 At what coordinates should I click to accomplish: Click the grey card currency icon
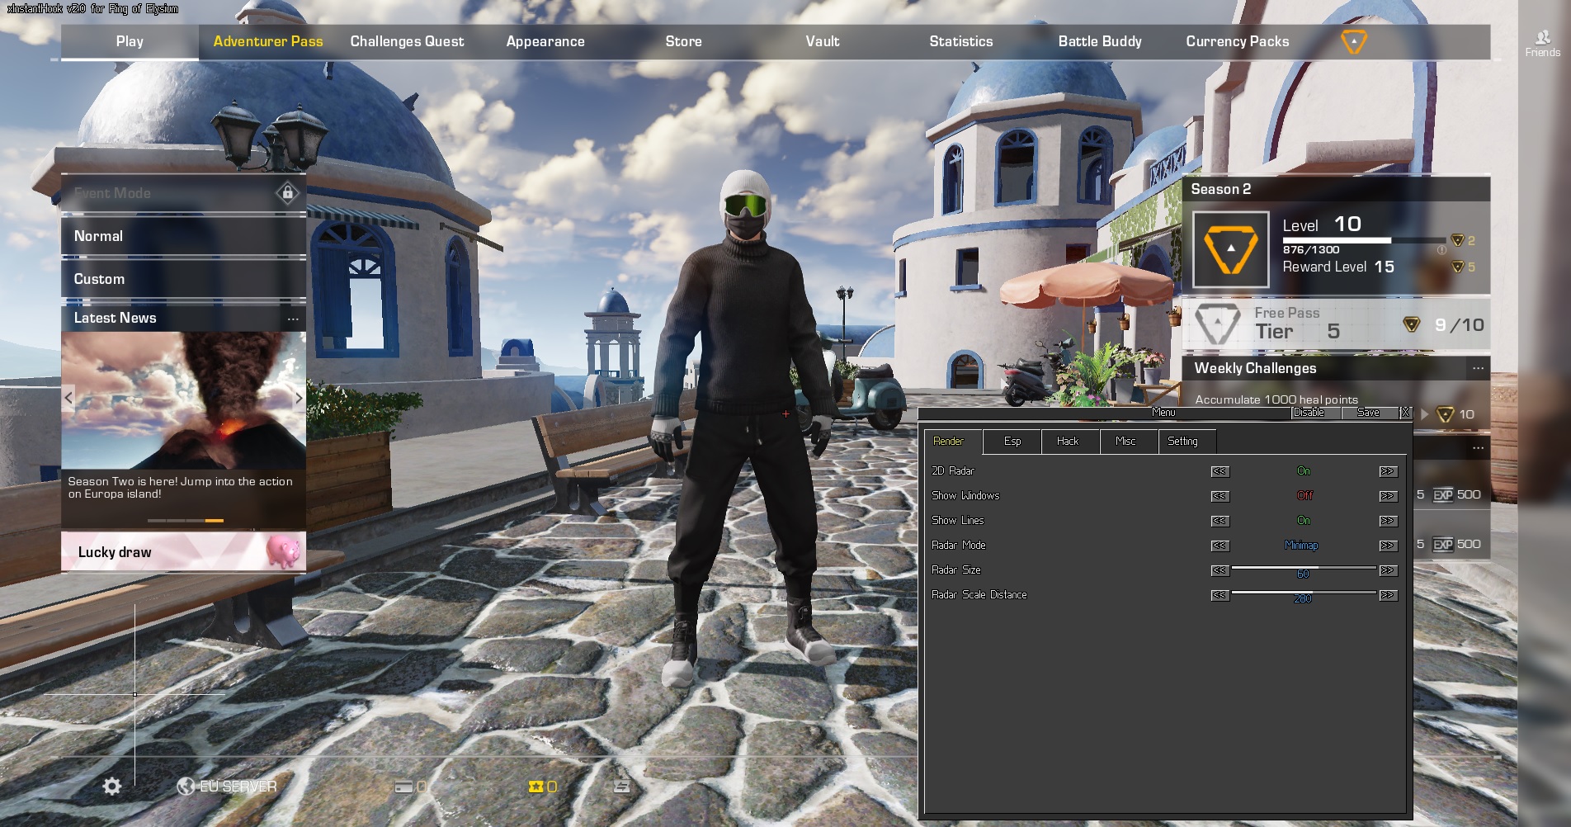[403, 787]
